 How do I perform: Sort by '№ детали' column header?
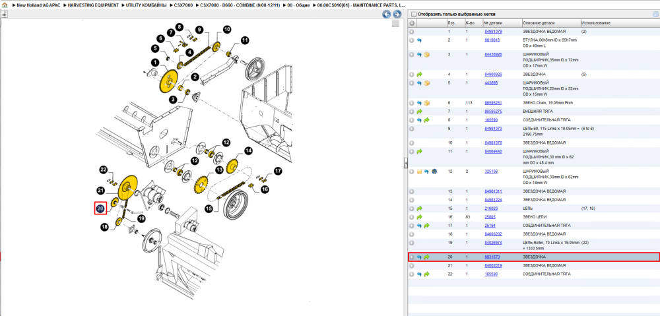pyautogui.click(x=502, y=23)
